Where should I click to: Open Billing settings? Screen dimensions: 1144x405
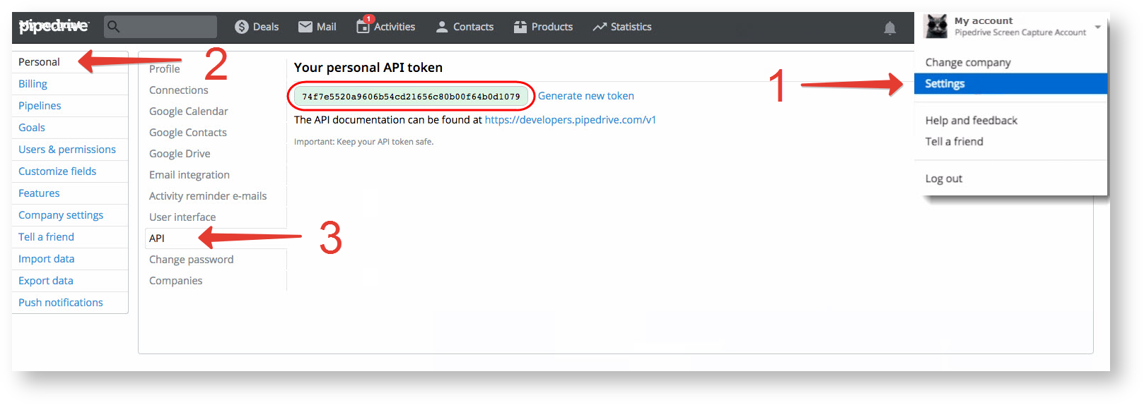click(x=70, y=84)
